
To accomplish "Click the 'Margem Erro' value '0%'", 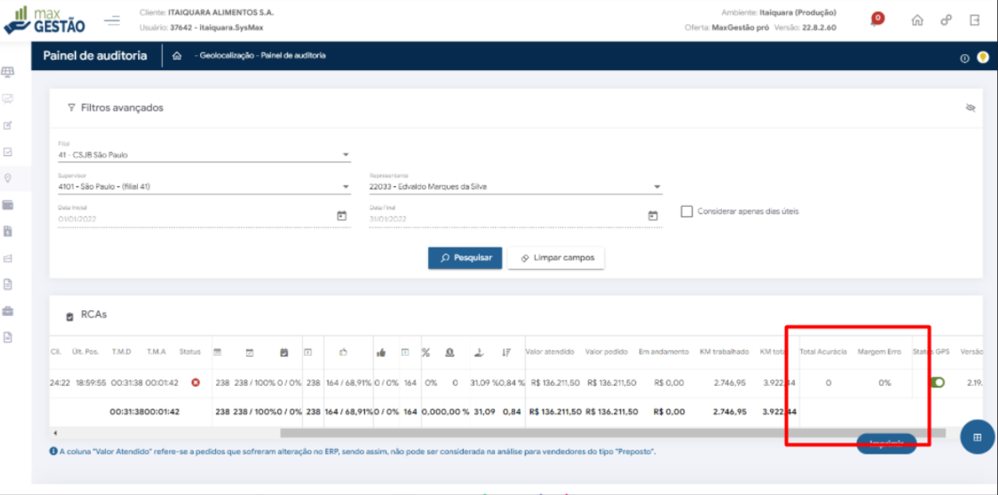I will tap(885, 383).
